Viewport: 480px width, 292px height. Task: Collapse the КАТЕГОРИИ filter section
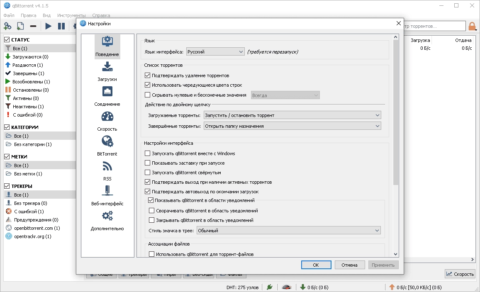[x=7, y=127]
